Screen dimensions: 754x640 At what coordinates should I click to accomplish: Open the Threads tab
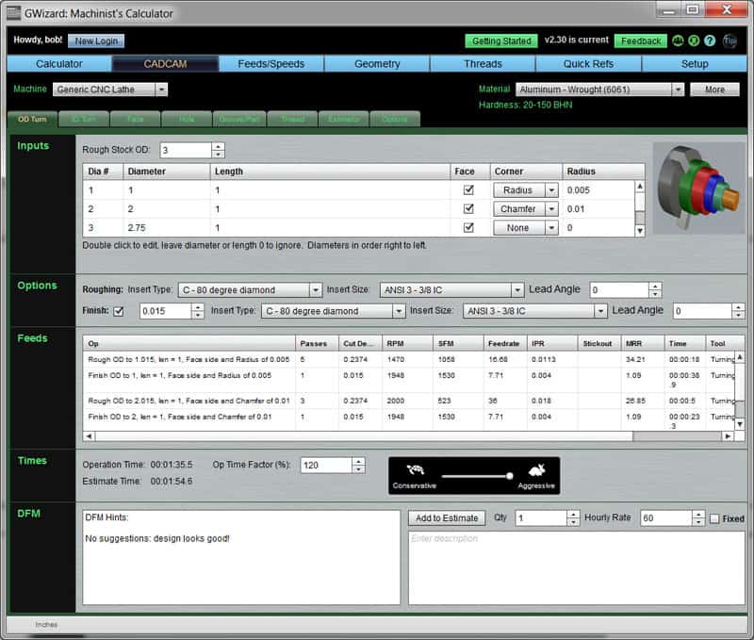click(483, 64)
